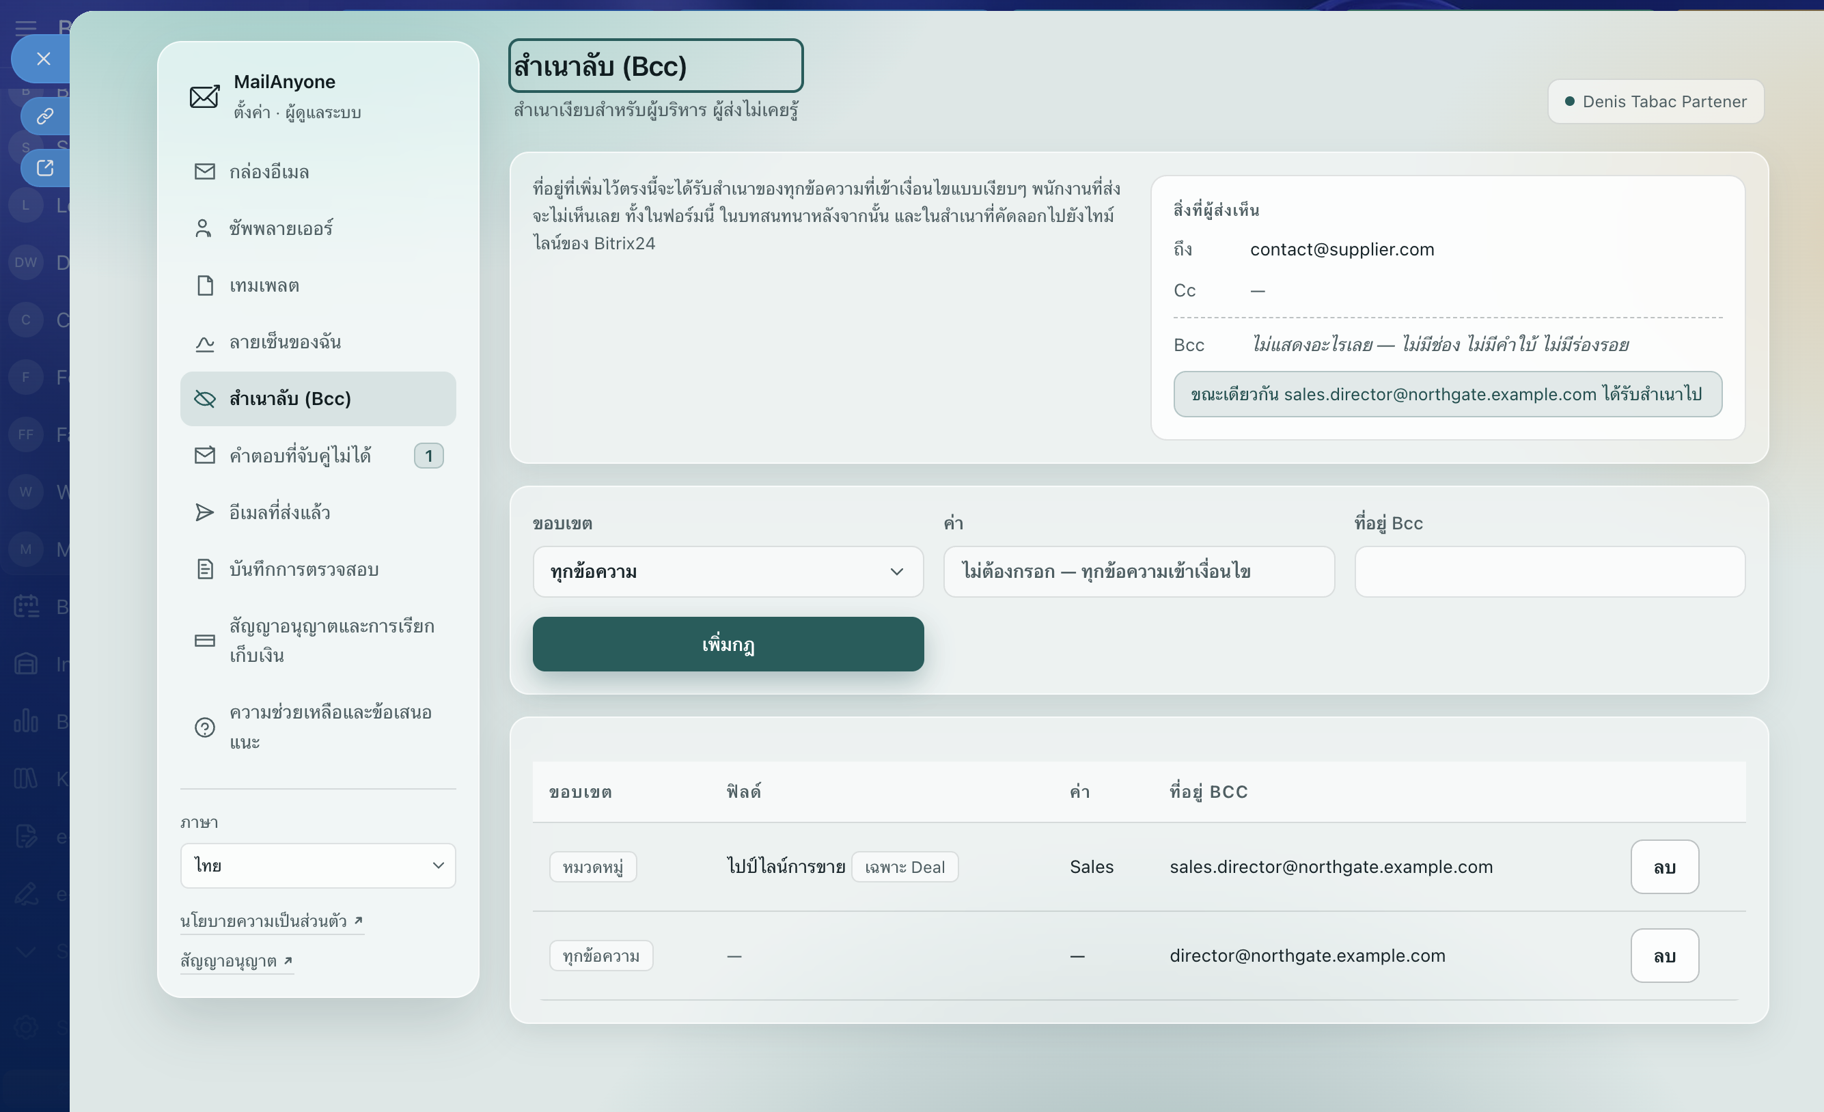1824x1112 pixels.
Task: Click the ลายเซ็นของฉัน signature icon
Action: [204, 342]
